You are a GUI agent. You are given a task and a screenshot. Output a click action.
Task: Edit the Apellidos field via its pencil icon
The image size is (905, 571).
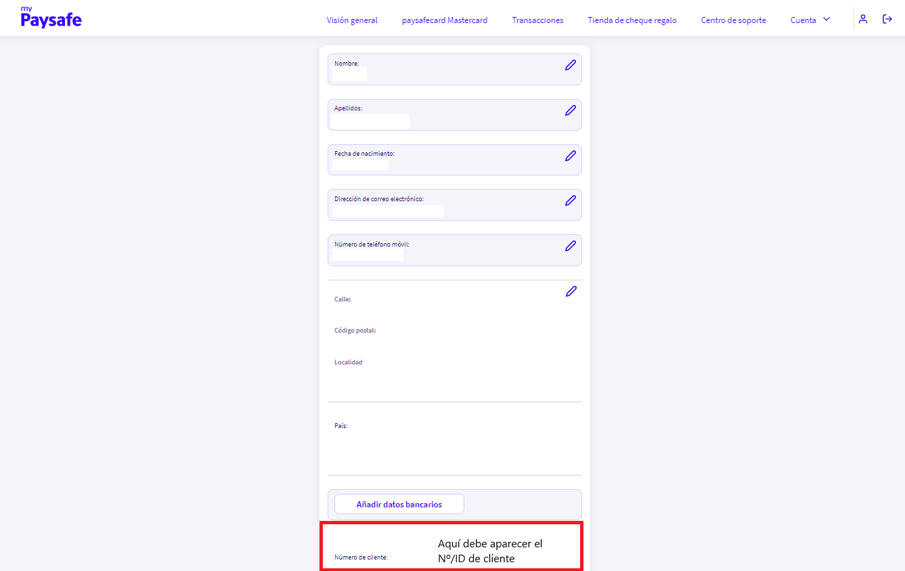(x=570, y=110)
